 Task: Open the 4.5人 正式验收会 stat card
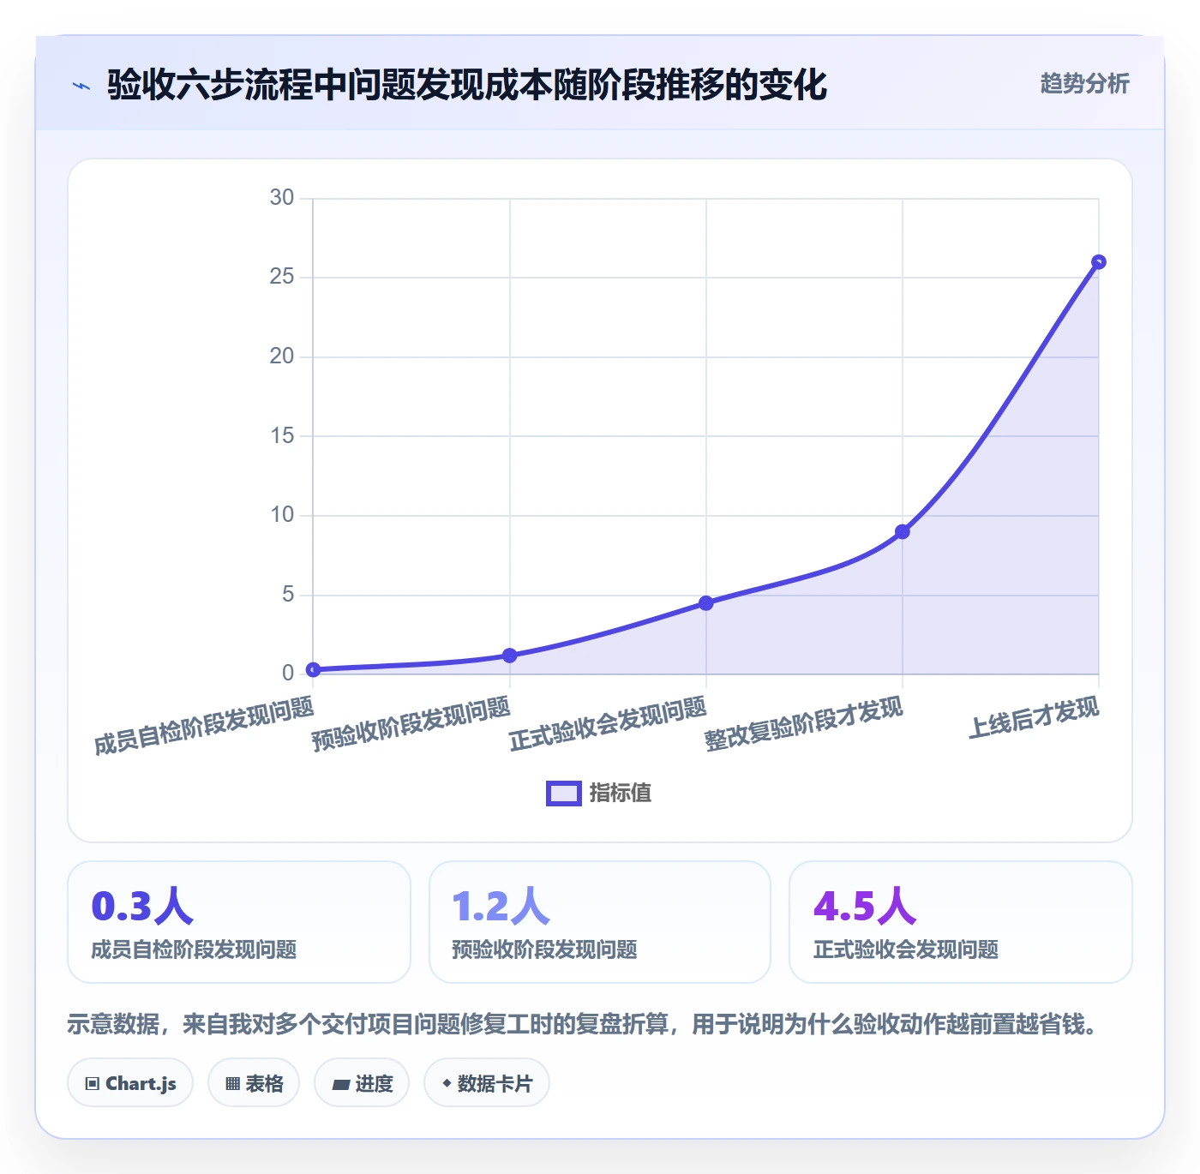(x=961, y=922)
